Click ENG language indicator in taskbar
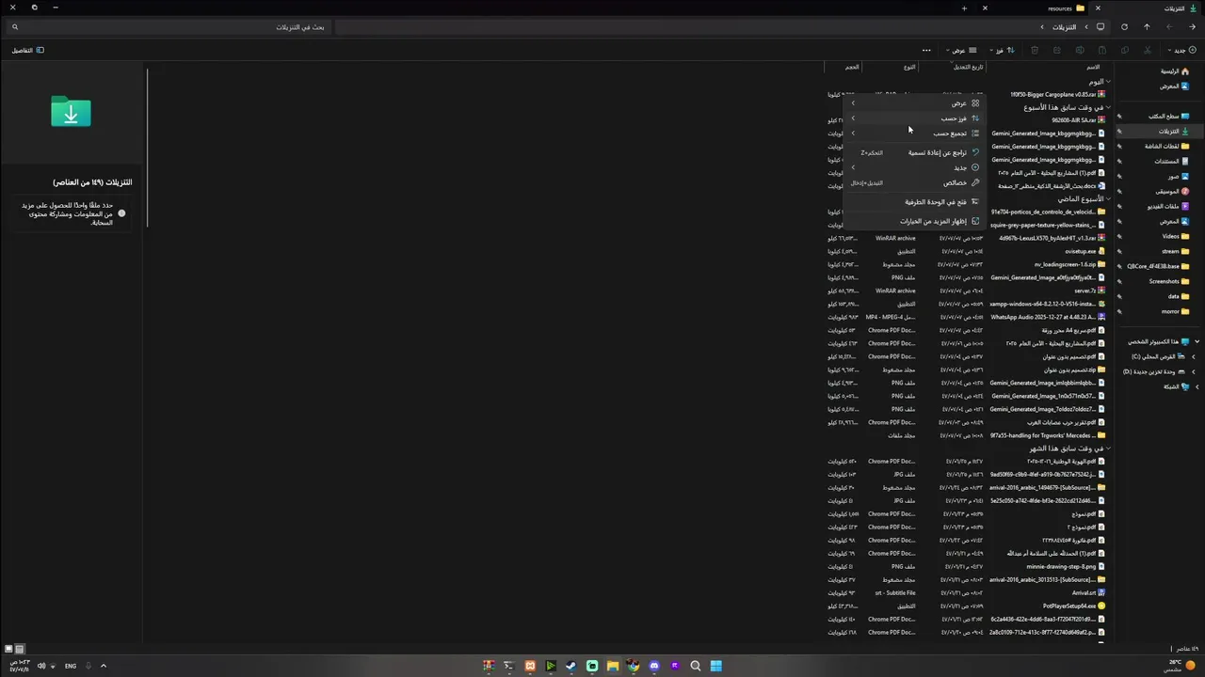Image resolution: width=1205 pixels, height=677 pixels. [x=71, y=666]
